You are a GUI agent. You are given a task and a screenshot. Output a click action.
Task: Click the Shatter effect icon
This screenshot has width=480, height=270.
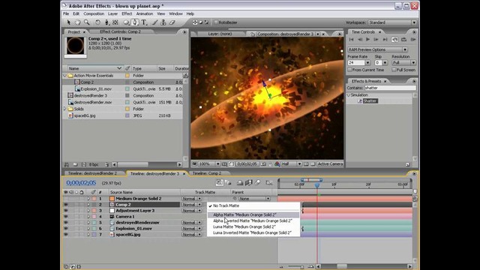[x=360, y=101]
